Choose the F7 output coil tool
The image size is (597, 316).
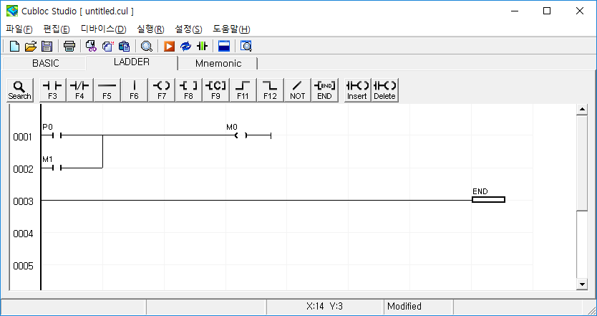pos(161,90)
